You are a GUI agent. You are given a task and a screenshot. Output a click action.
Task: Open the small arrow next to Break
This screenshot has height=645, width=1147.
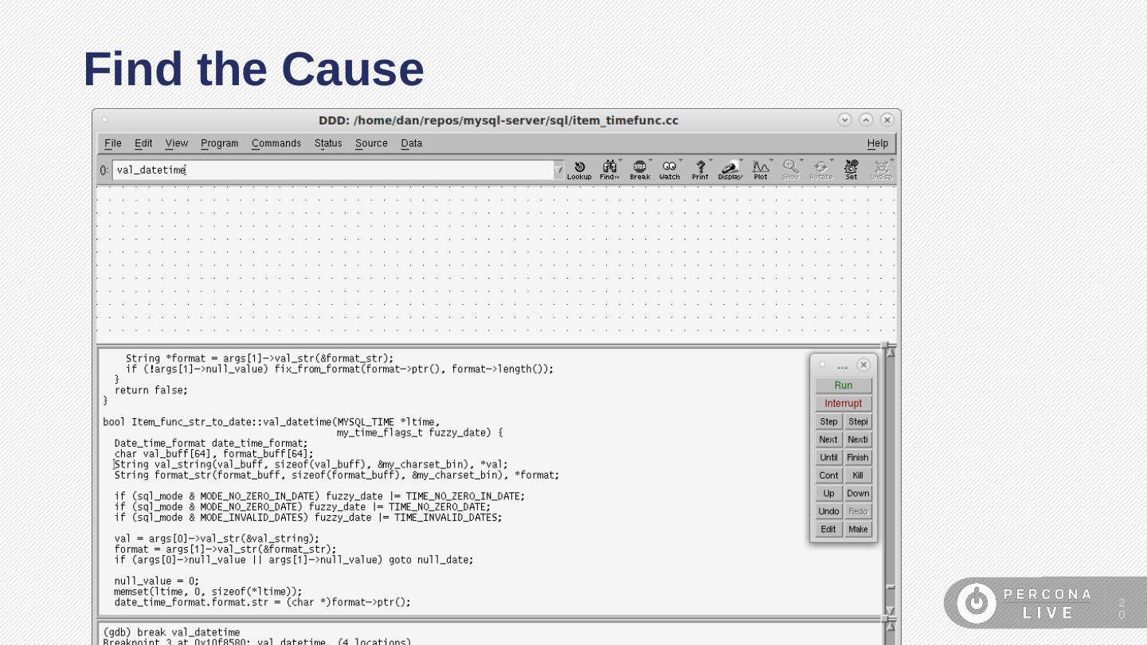tap(651, 161)
